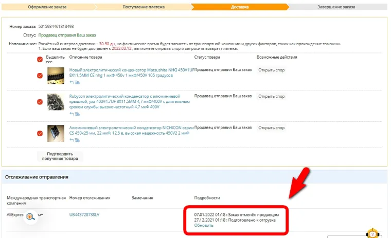Uncheck the NICHICON capacitor checkbox
Image resolution: width=391 pixels, height=238 pixels.
tap(40, 134)
